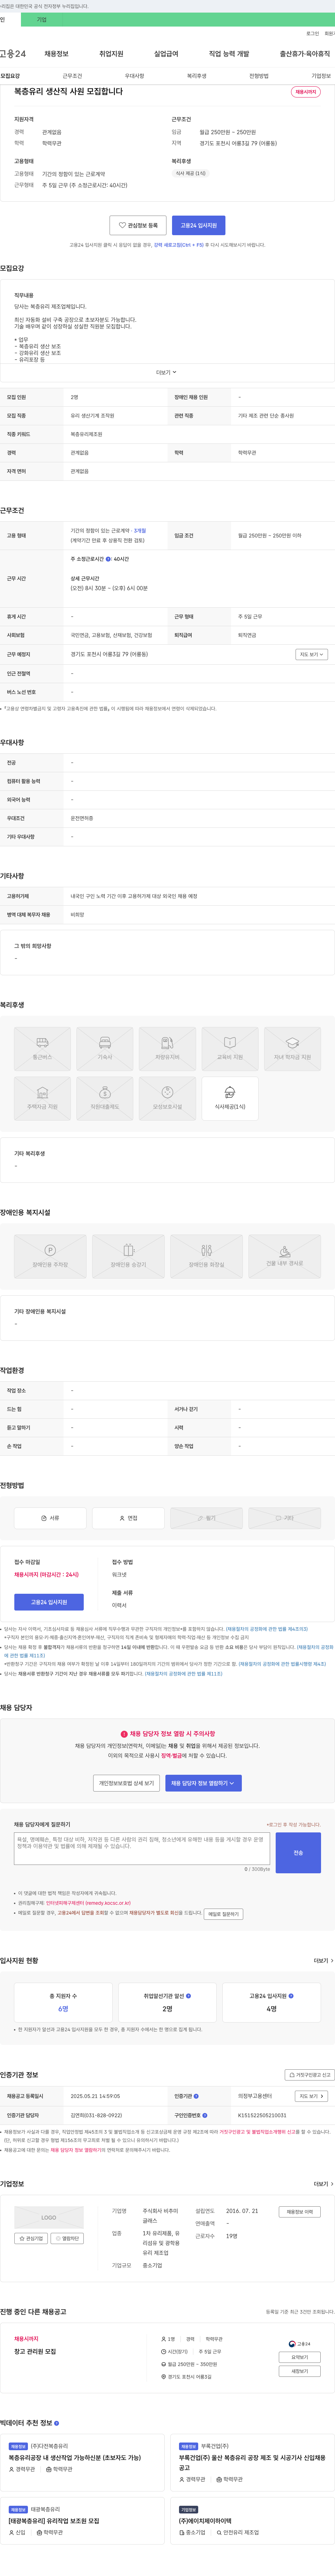
Task: Select the 자녀 학자금 지원 icon
Action: (292, 1049)
